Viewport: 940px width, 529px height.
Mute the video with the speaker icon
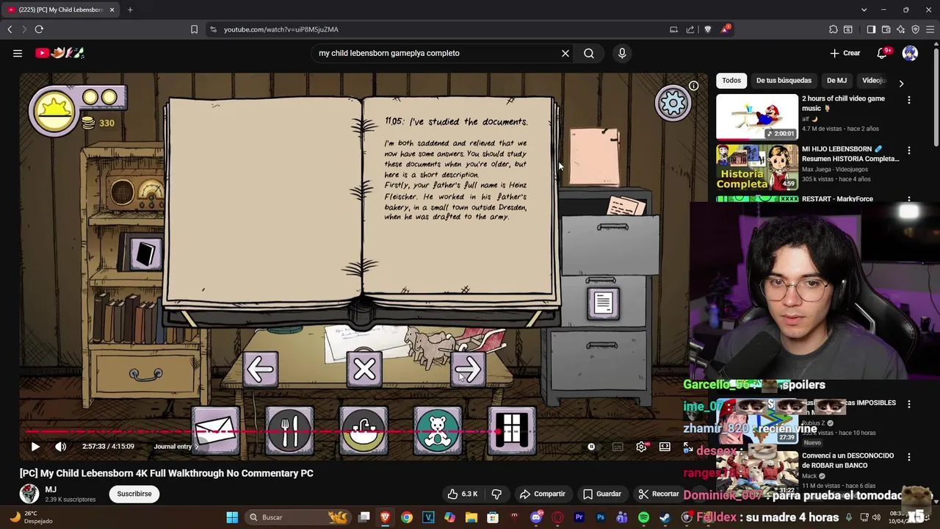61,446
